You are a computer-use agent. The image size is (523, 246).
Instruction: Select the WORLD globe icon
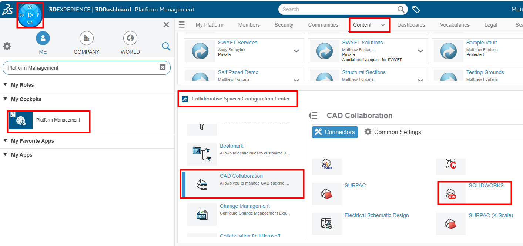point(130,38)
